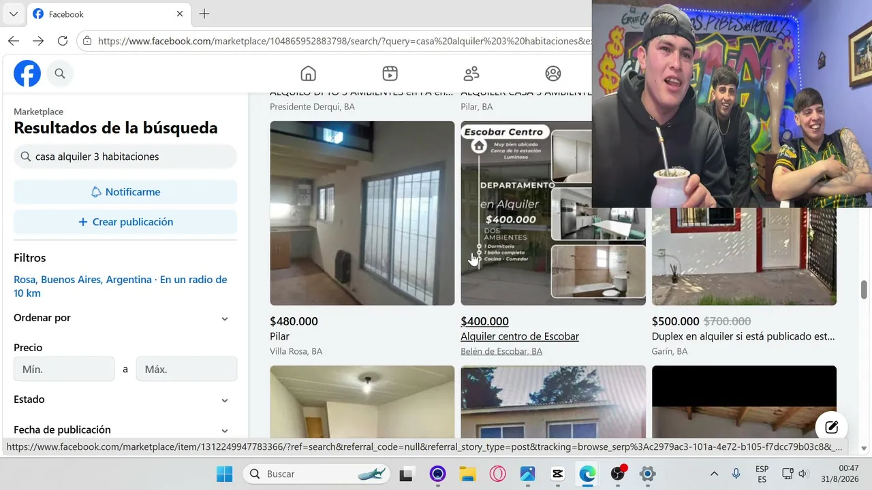Open the purple circular app taskbar icon
This screenshot has height=490, width=872.
point(437,474)
